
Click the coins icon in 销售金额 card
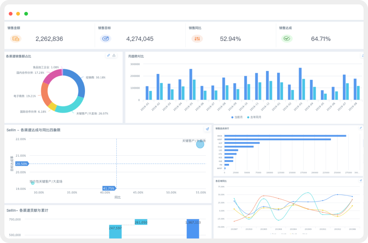16,39
